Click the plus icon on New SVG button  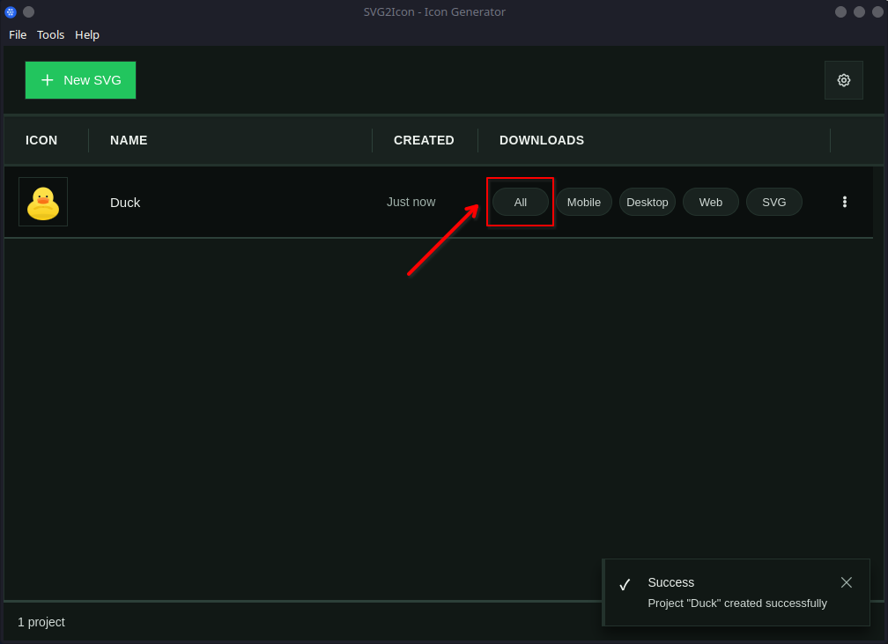(x=48, y=79)
